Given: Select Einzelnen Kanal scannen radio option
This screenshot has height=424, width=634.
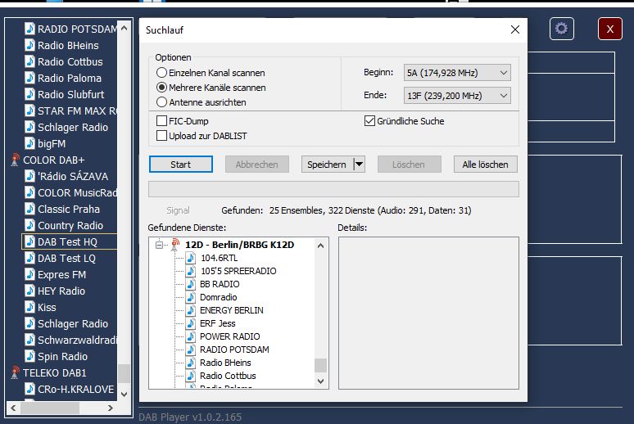Looking at the screenshot, I should 161,73.
